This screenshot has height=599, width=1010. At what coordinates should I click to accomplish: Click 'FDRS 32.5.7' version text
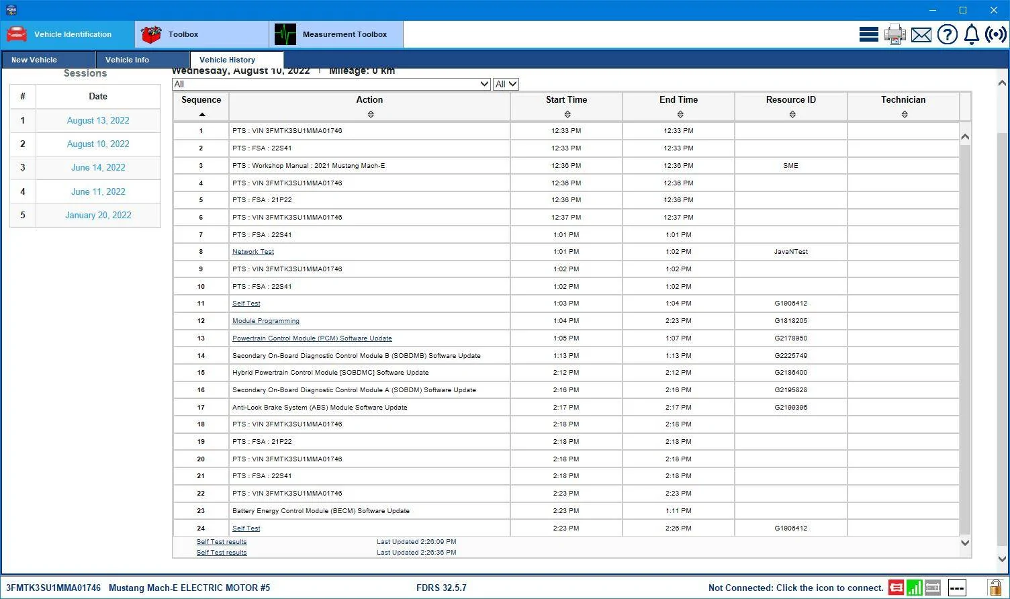click(441, 588)
